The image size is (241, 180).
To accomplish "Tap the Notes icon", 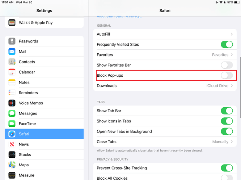I will click(x=12, y=82).
